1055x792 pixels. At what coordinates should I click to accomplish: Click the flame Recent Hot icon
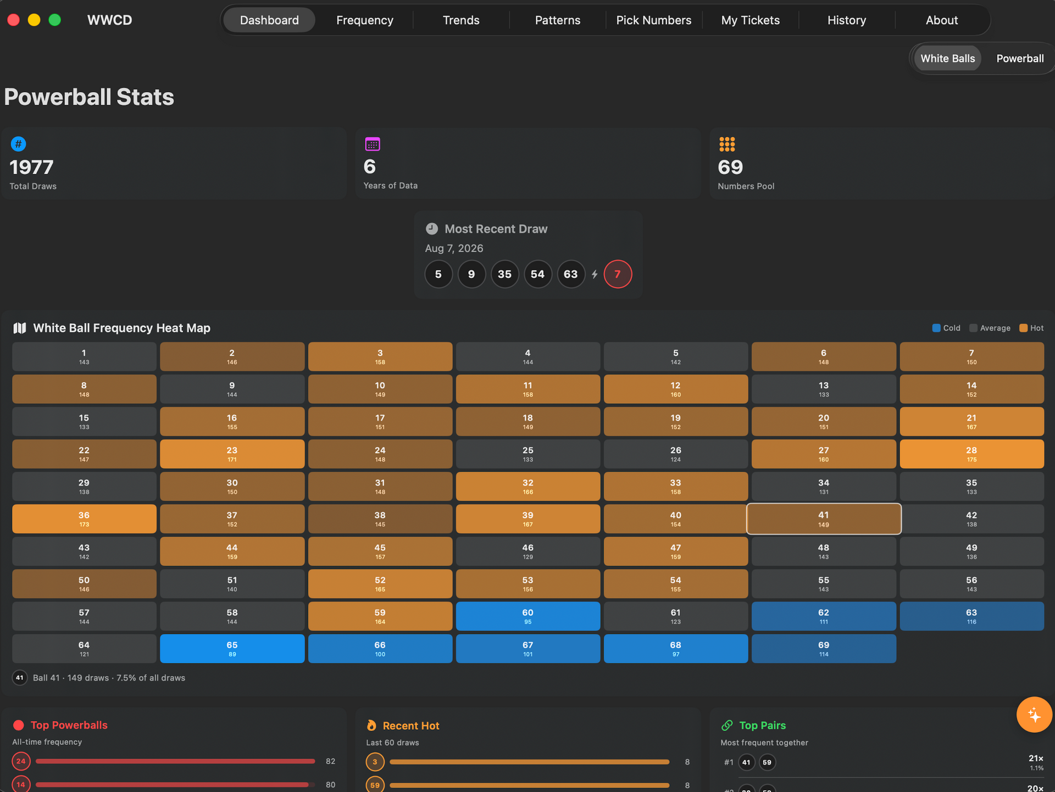(x=372, y=726)
